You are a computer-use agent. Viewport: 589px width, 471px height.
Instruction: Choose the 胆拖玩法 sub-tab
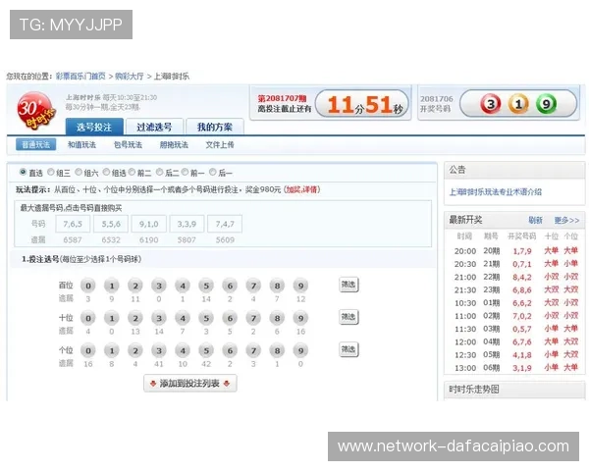point(174,144)
